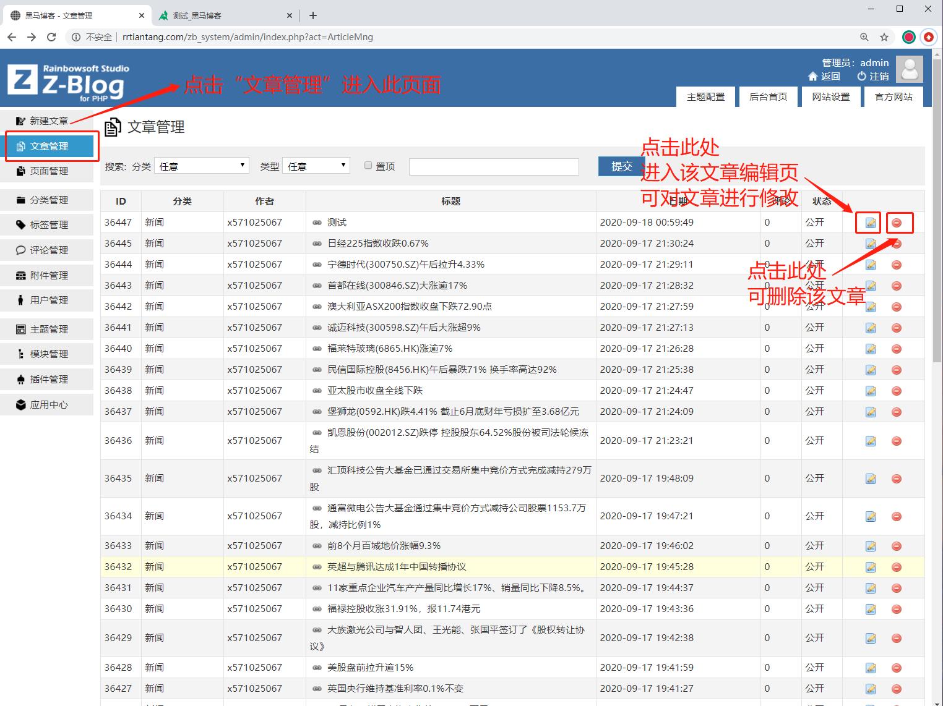Click the browser address bar URL
The height and width of the screenshot is (706, 943).
(248, 37)
